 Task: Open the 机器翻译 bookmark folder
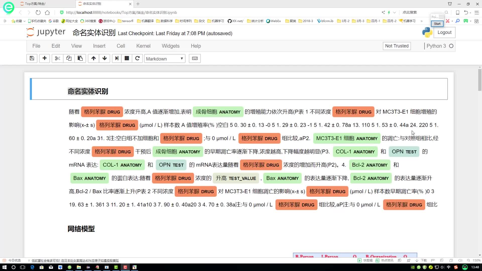pyautogui.click(x=145, y=21)
